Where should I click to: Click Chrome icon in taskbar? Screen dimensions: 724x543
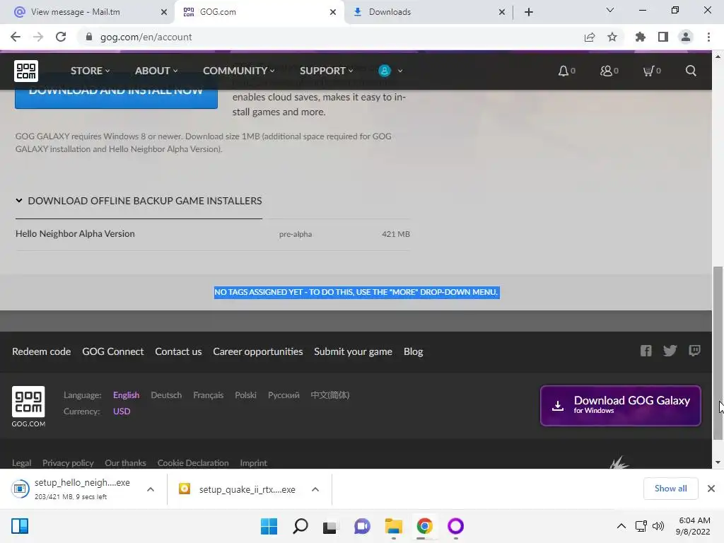pyautogui.click(x=424, y=526)
